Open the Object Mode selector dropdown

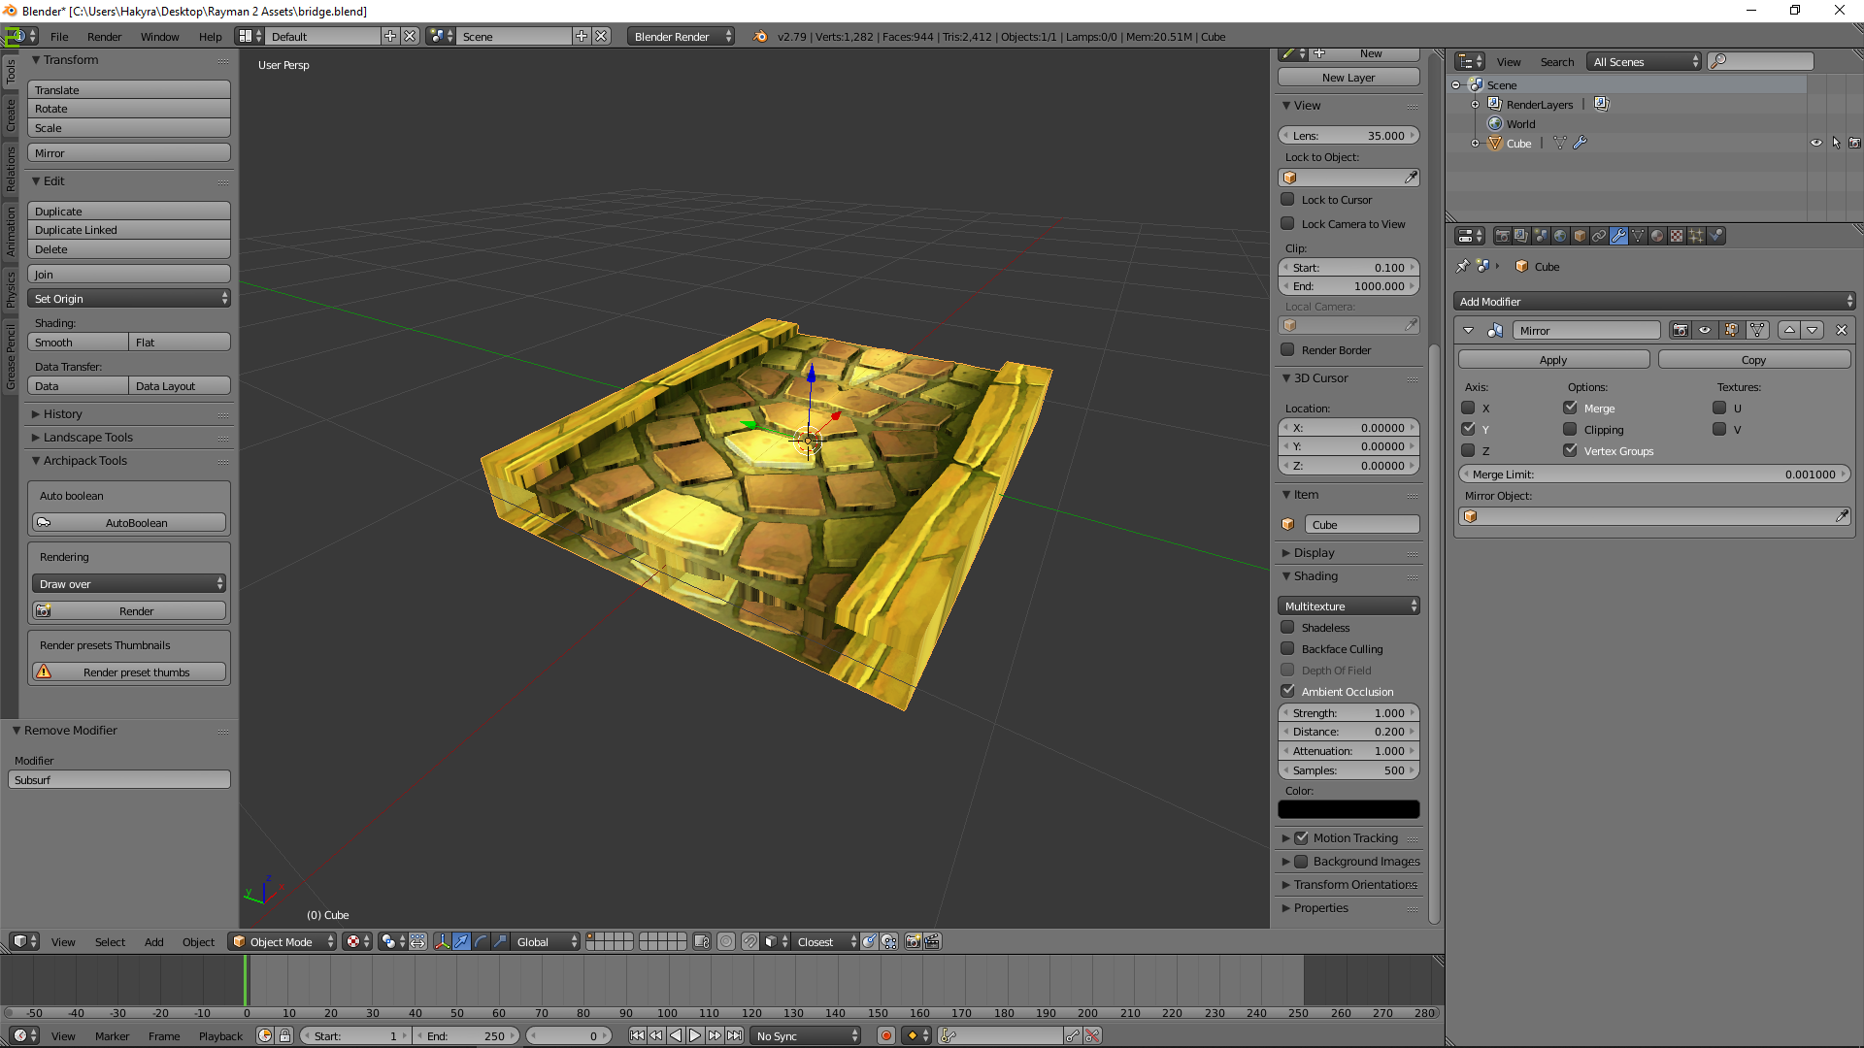pyautogui.click(x=283, y=941)
